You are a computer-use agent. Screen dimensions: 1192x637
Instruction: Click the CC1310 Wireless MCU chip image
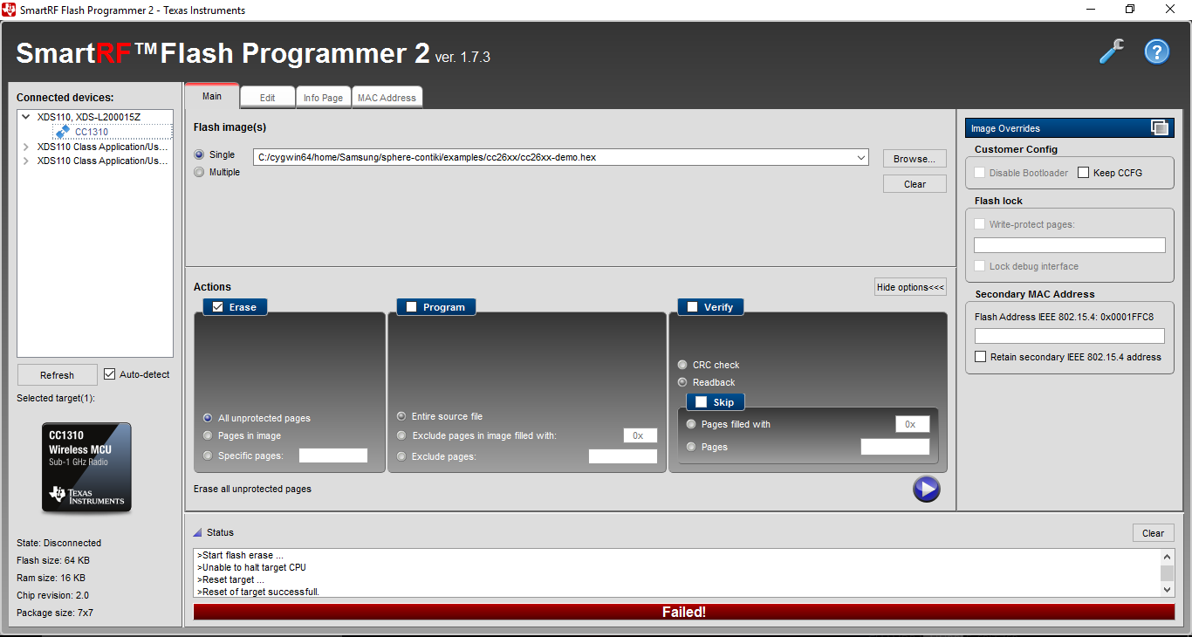coord(86,467)
